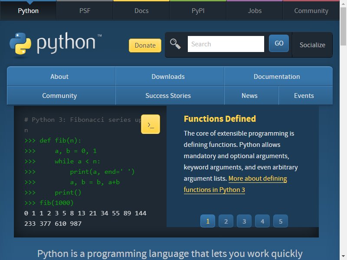347x260 pixels.
Task: Switch to slide 5 in the carousel
Action: 281,221
